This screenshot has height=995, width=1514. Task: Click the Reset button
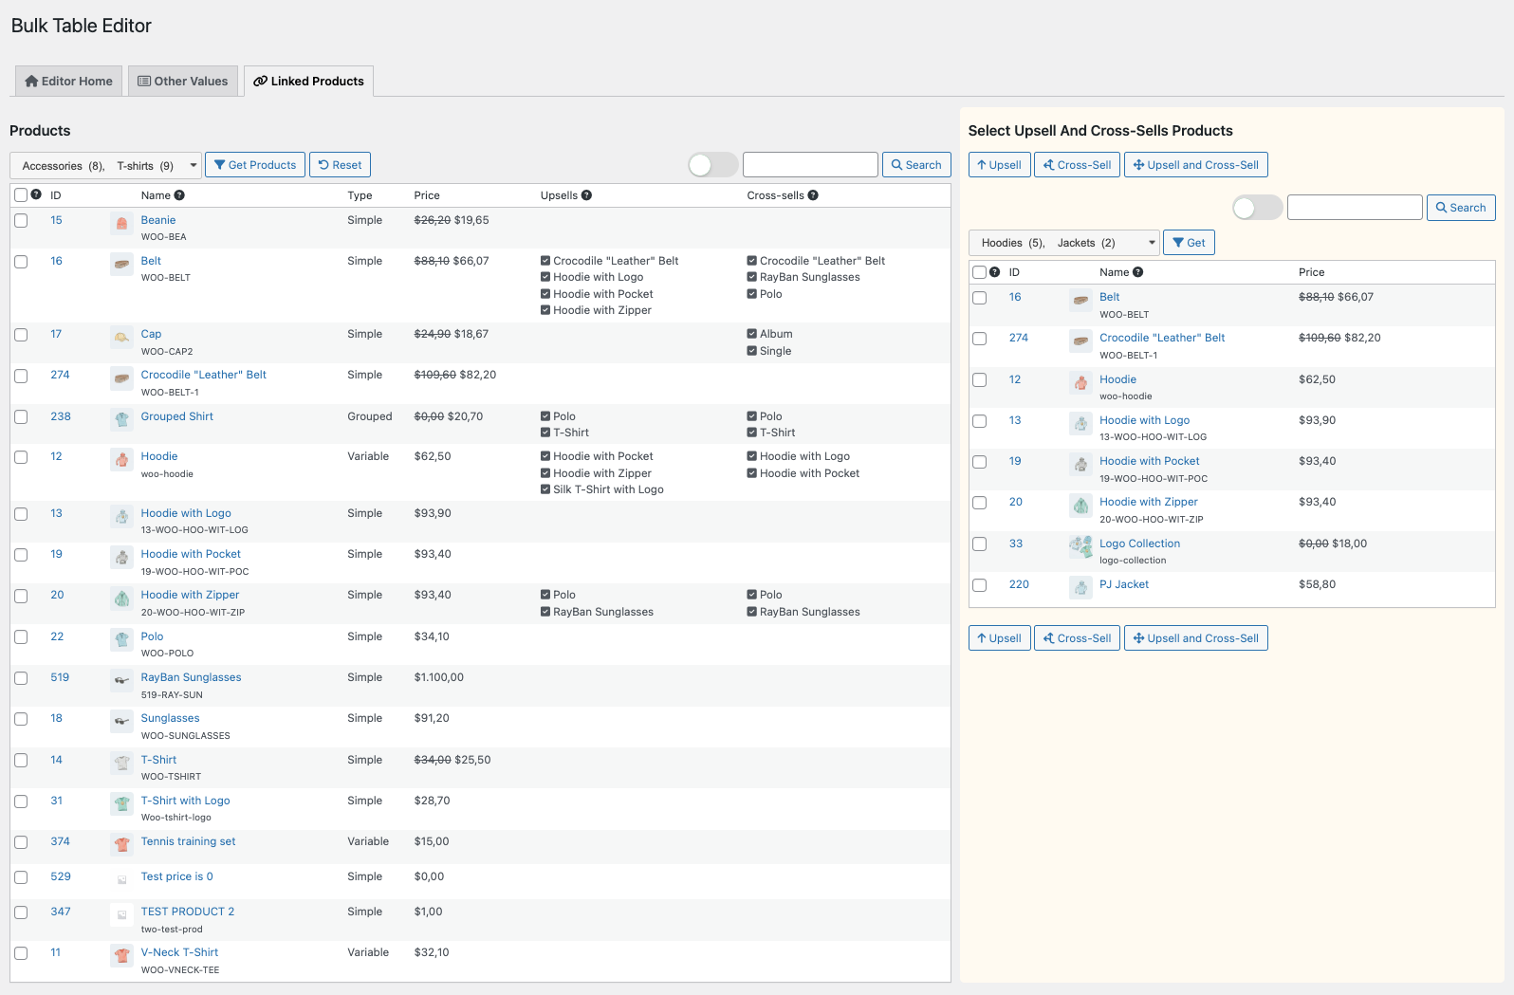(340, 165)
